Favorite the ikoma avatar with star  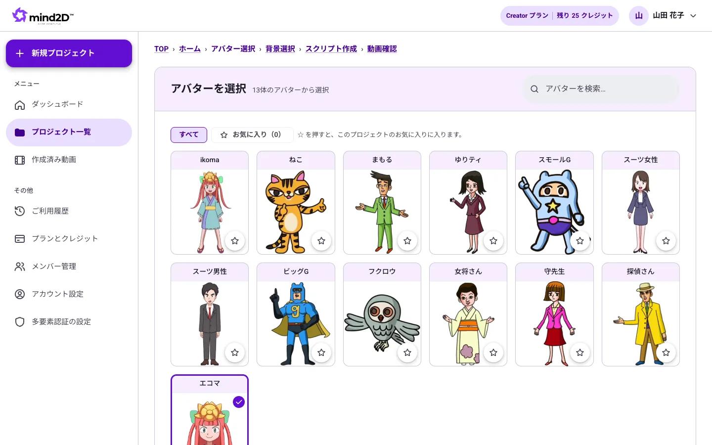click(x=235, y=241)
